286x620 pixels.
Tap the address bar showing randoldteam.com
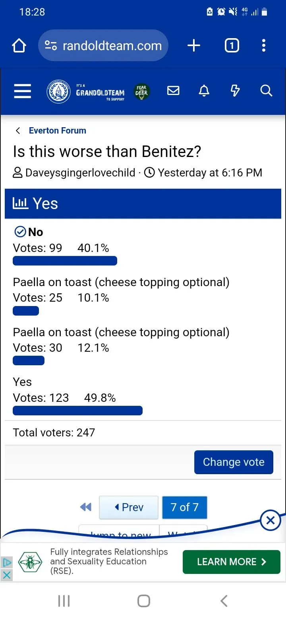click(x=103, y=46)
